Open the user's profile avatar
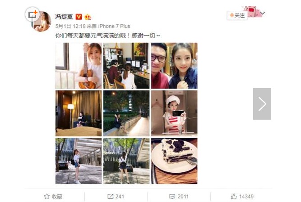 point(42,22)
